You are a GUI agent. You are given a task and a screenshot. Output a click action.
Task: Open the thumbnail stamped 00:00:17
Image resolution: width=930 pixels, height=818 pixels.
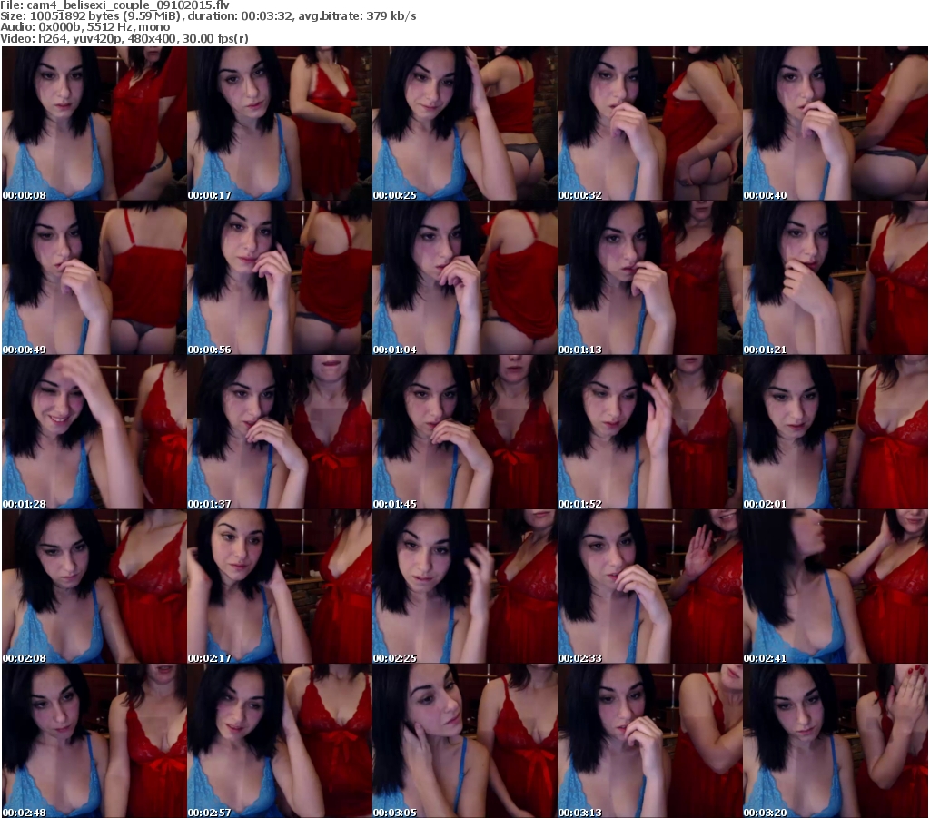click(x=280, y=123)
